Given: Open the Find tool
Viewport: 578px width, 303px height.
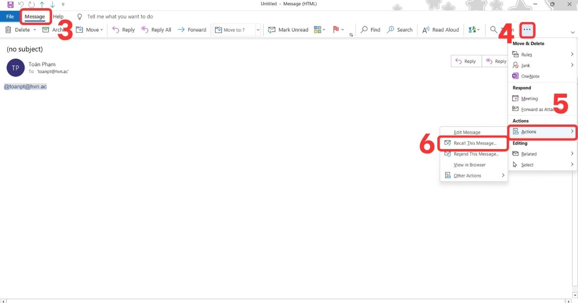Looking at the screenshot, I should point(370,29).
